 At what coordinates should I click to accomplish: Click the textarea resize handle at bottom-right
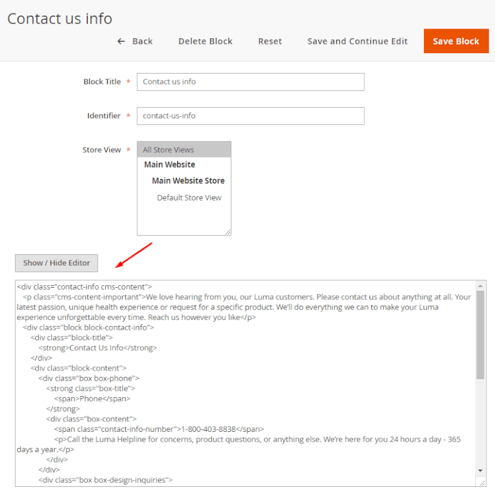pos(481,484)
